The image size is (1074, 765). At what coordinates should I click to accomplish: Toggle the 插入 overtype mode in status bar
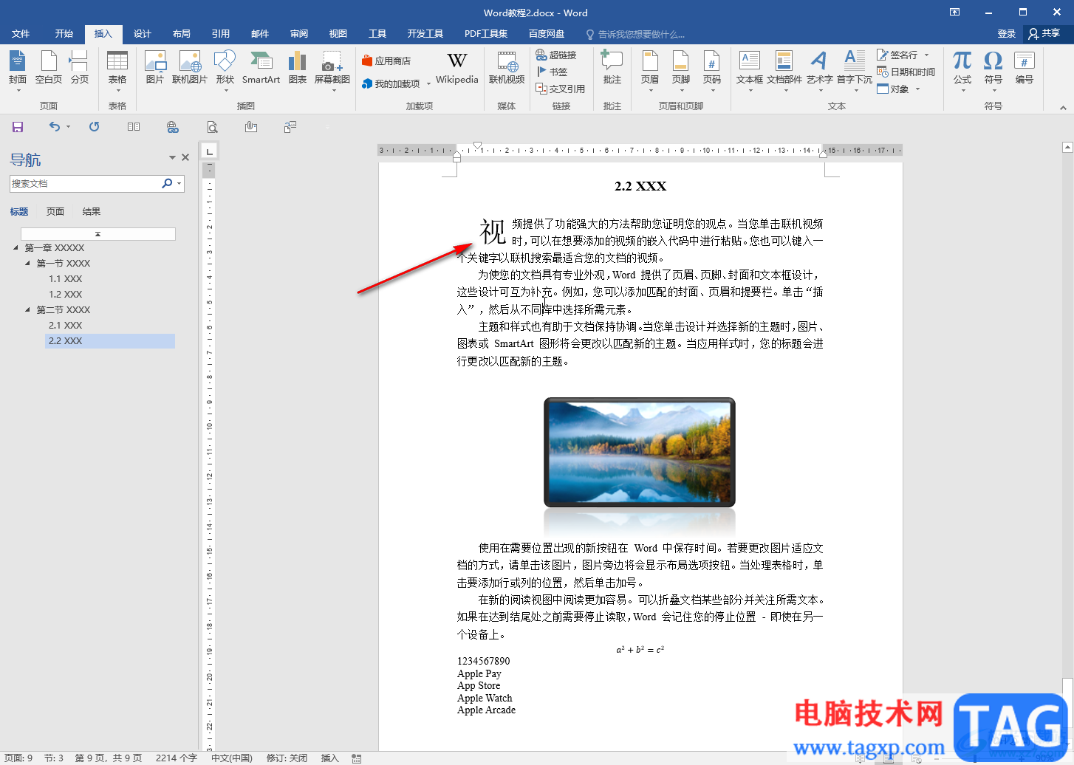(x=329, y=758)
